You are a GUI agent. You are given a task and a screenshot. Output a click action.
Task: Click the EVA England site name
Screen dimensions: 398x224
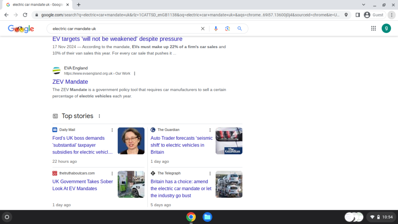click(76, 68)
